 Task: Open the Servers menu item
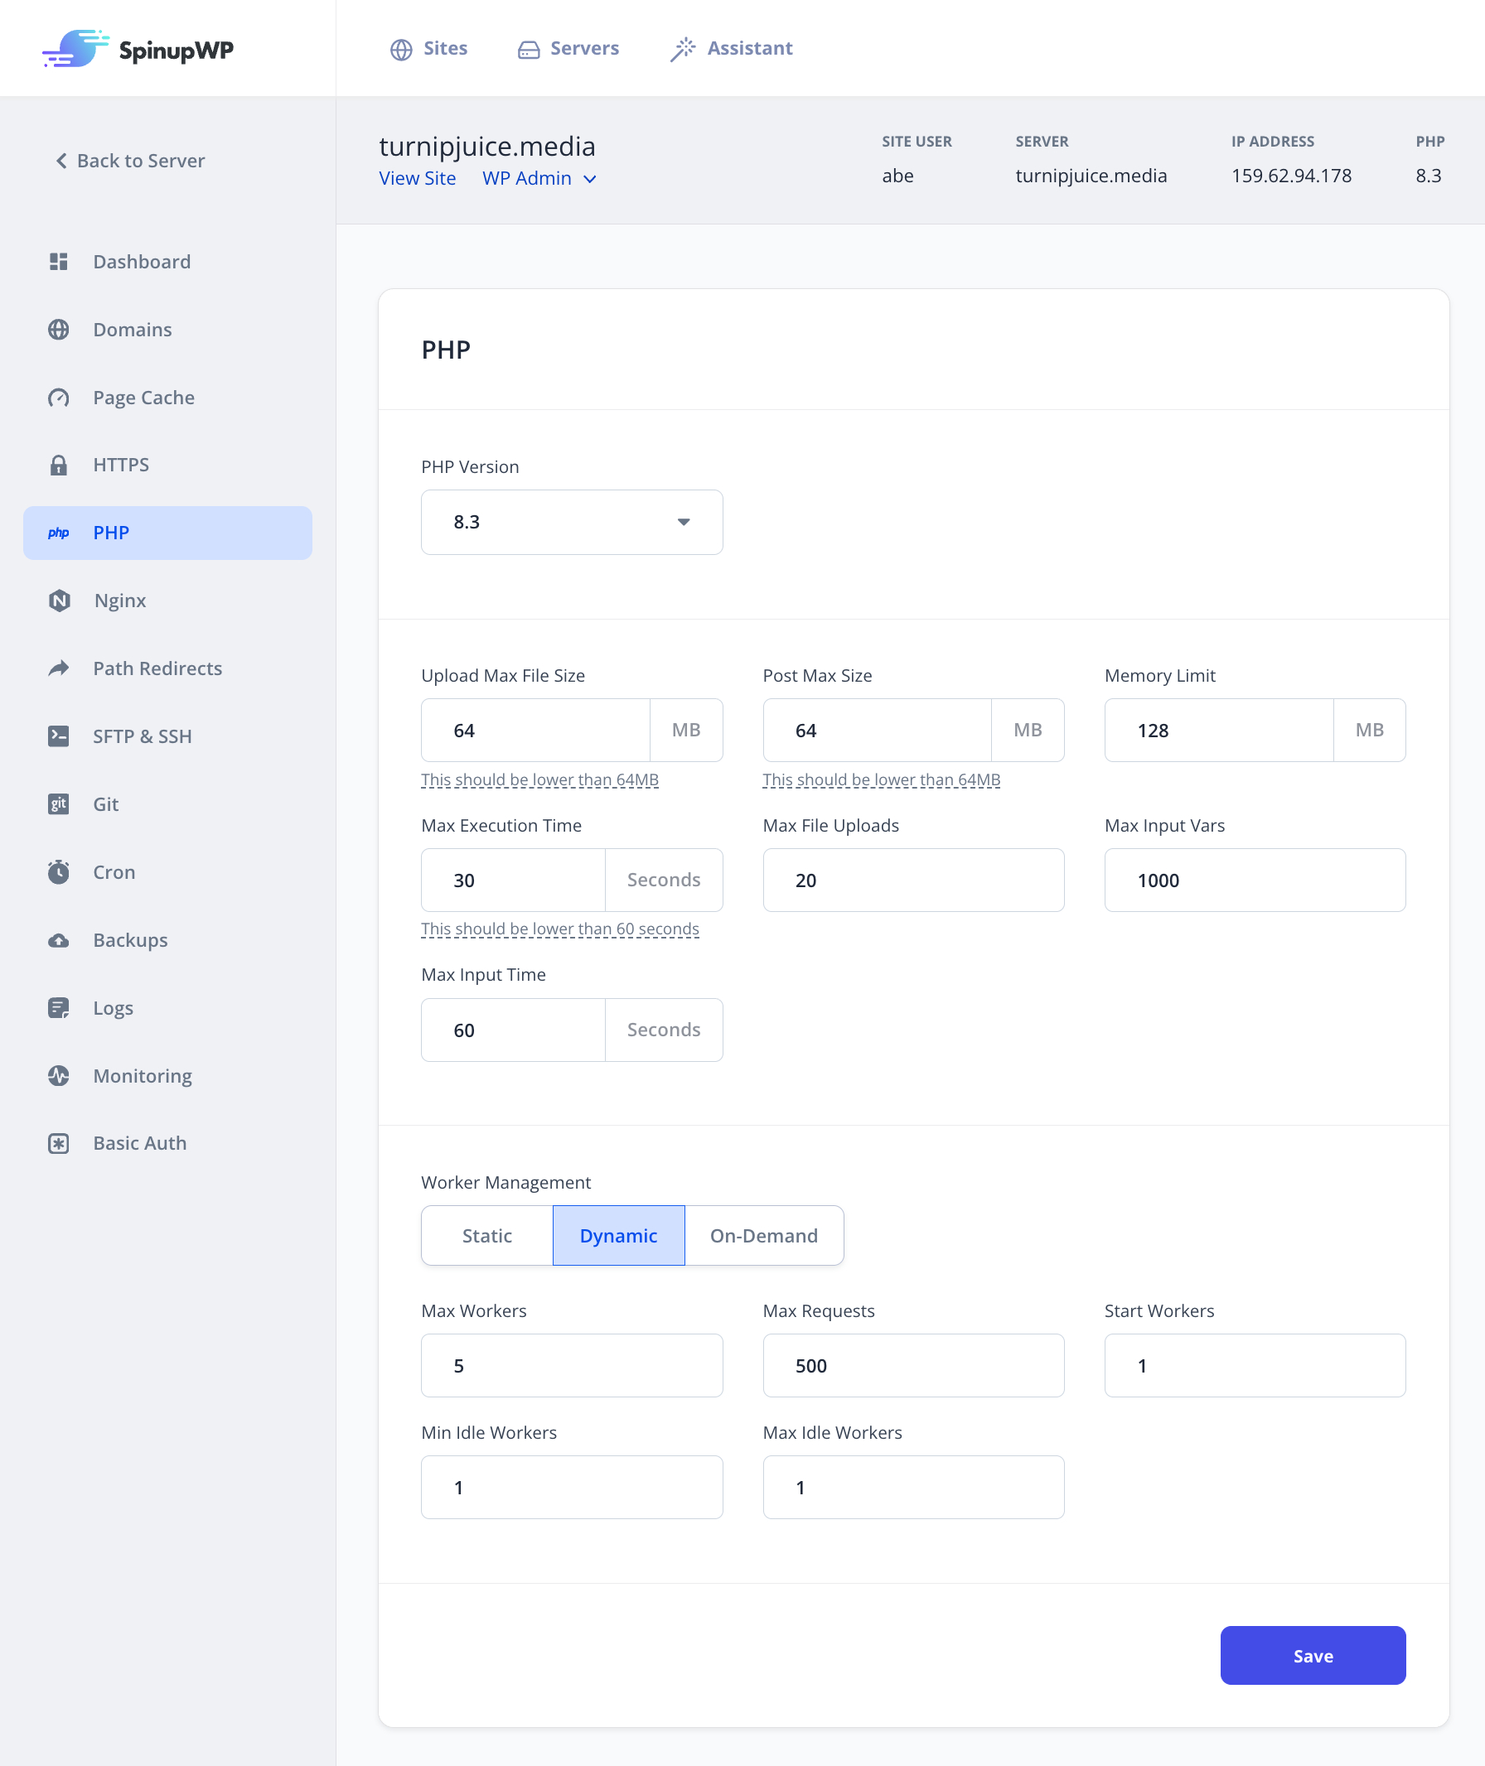click(568, 48)
